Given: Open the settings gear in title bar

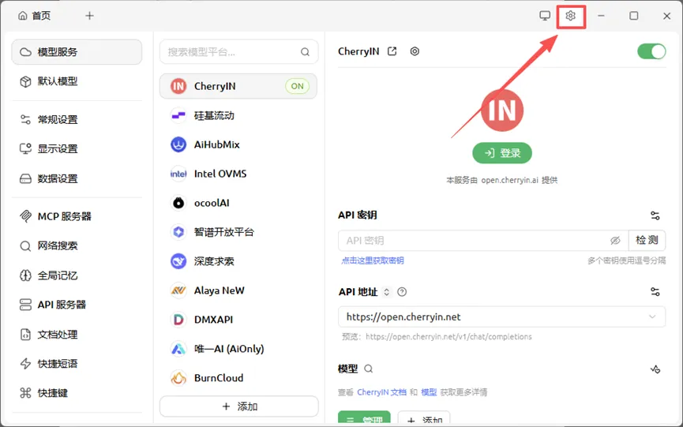Looking at the screenshot, I should 570,16.
